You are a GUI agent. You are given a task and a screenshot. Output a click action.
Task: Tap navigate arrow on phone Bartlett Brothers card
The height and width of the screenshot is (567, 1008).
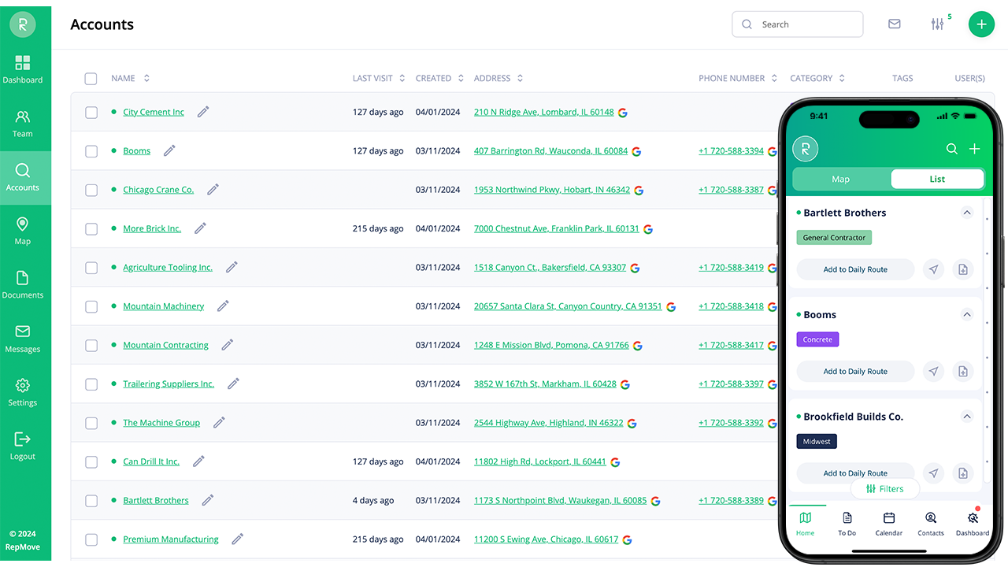[933, 269]
